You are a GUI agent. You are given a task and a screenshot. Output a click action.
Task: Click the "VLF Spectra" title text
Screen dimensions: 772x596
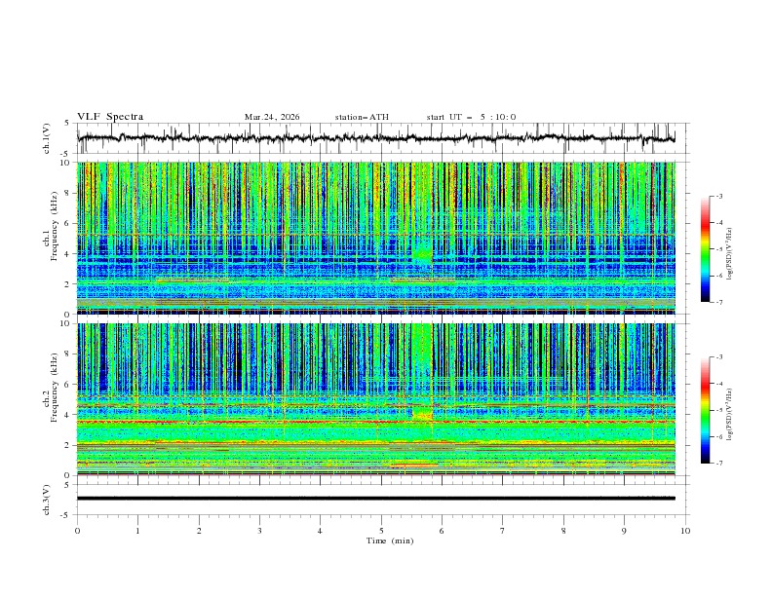coord(110,117)
